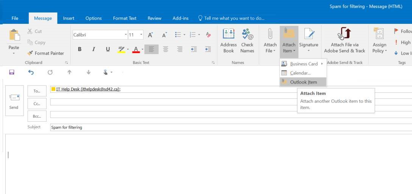Click the Save icon in quick access toolbar
The image size is (412, 194).
[x=12, y=72]
